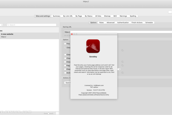Open the Schedule settings tab
This screenshot has height=115, width=172.
pos(149,23)
